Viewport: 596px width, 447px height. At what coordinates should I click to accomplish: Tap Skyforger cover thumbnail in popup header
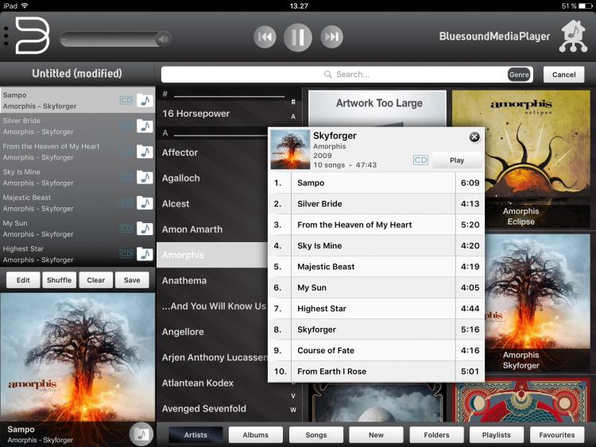(290, 149)
